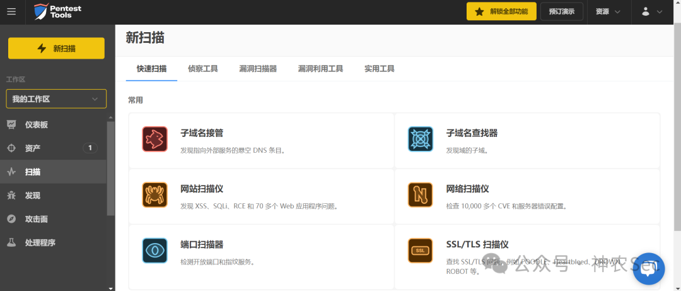Switch to the 侦察工具 tab
The image size is (681, 291).
(x=203, y=69)
